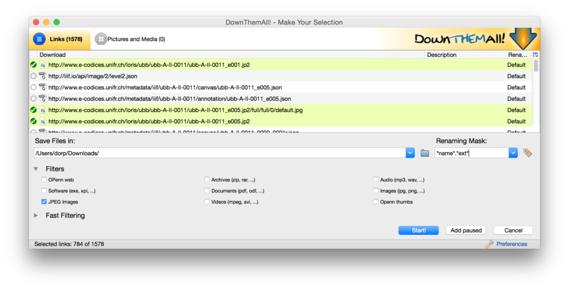Open column picker icon in list header
The height and width of the screenshot is (290, 569).
(x=535, y=55)
